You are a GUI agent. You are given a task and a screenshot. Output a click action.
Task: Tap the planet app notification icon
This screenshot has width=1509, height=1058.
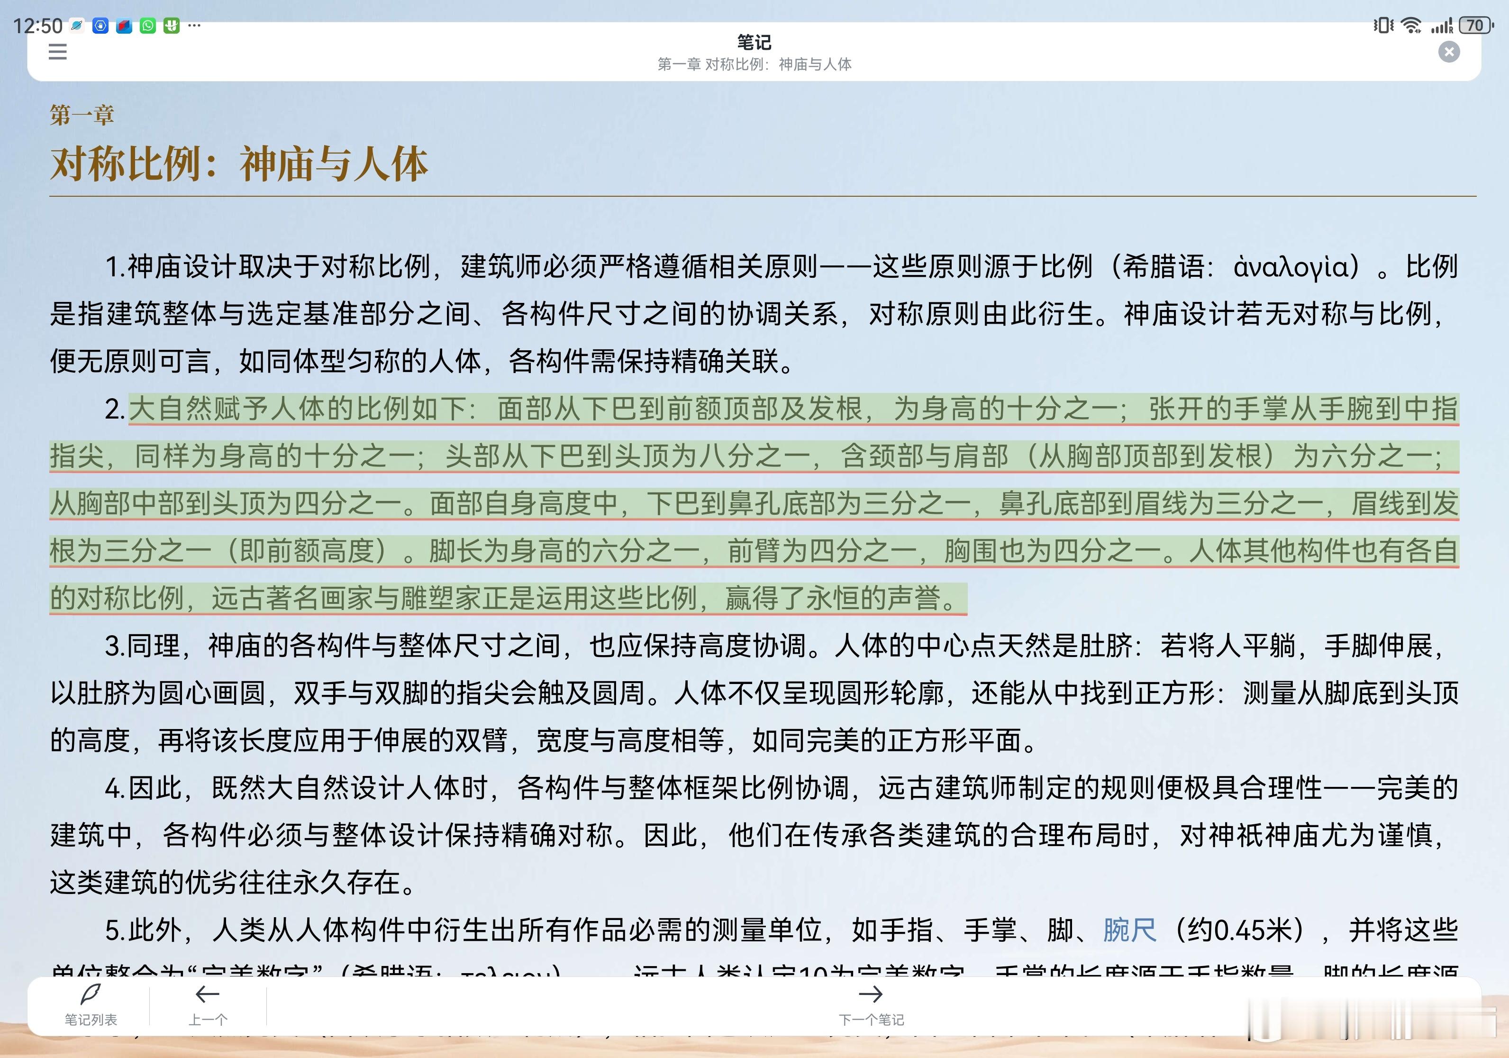pyautogui.click(x=78, y=26)
